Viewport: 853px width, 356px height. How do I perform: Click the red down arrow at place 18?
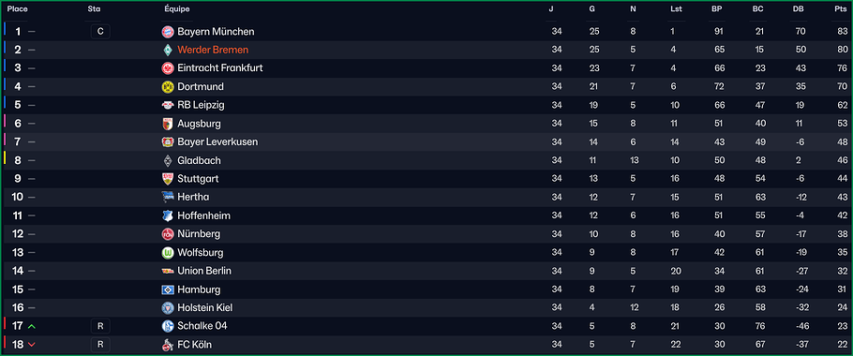(32, 345)
